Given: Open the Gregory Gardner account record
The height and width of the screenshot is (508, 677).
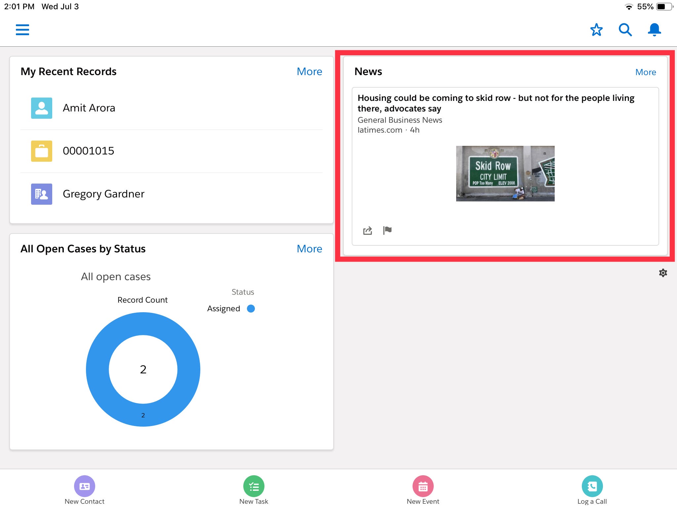Looking at the screenshot, I should point(103,194).
